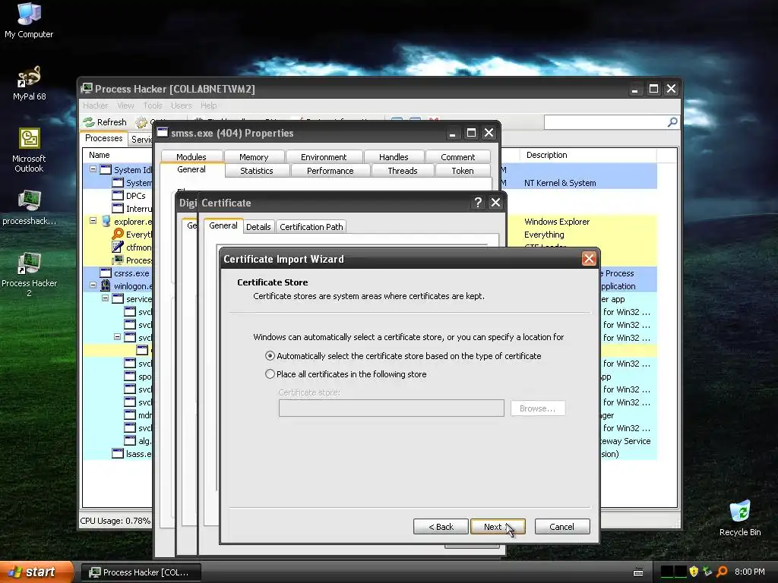Open the Handles tab in Properties
This screenshot has width=778, height=583.
click(x=394, y=156)
